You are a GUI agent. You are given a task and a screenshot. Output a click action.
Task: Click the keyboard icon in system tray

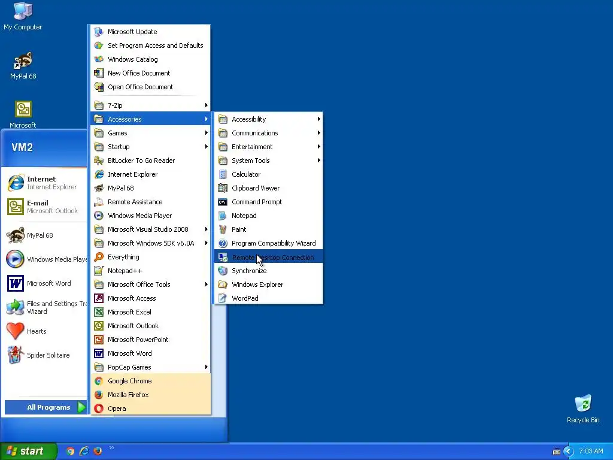pos(557,452)
